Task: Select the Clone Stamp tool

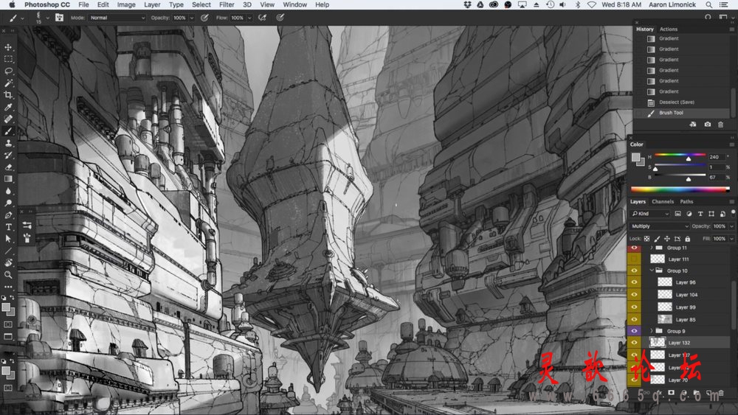Action: (8, 143)
